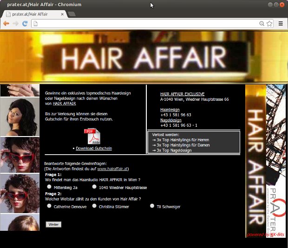288x248 pixels.
Task: Go back with the browser back arrow
Action: [x=6, y=24]
